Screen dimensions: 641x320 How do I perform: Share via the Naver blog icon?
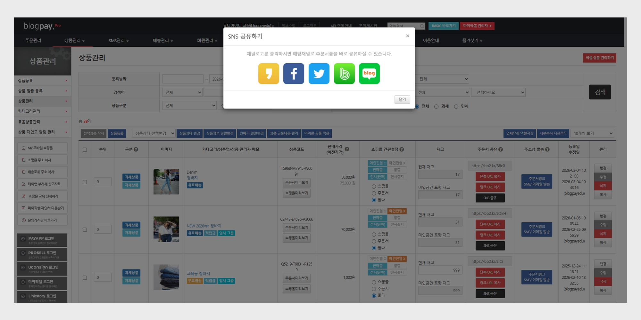(x=369, y=74)
